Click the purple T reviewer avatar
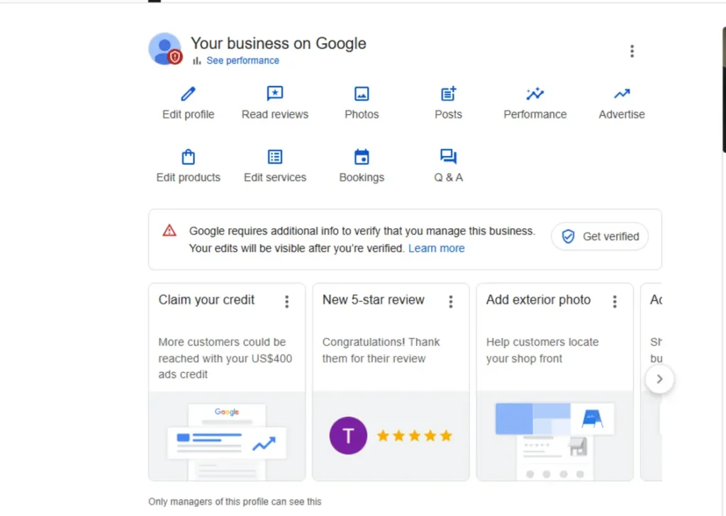726x516 pixels. (348, 435)
